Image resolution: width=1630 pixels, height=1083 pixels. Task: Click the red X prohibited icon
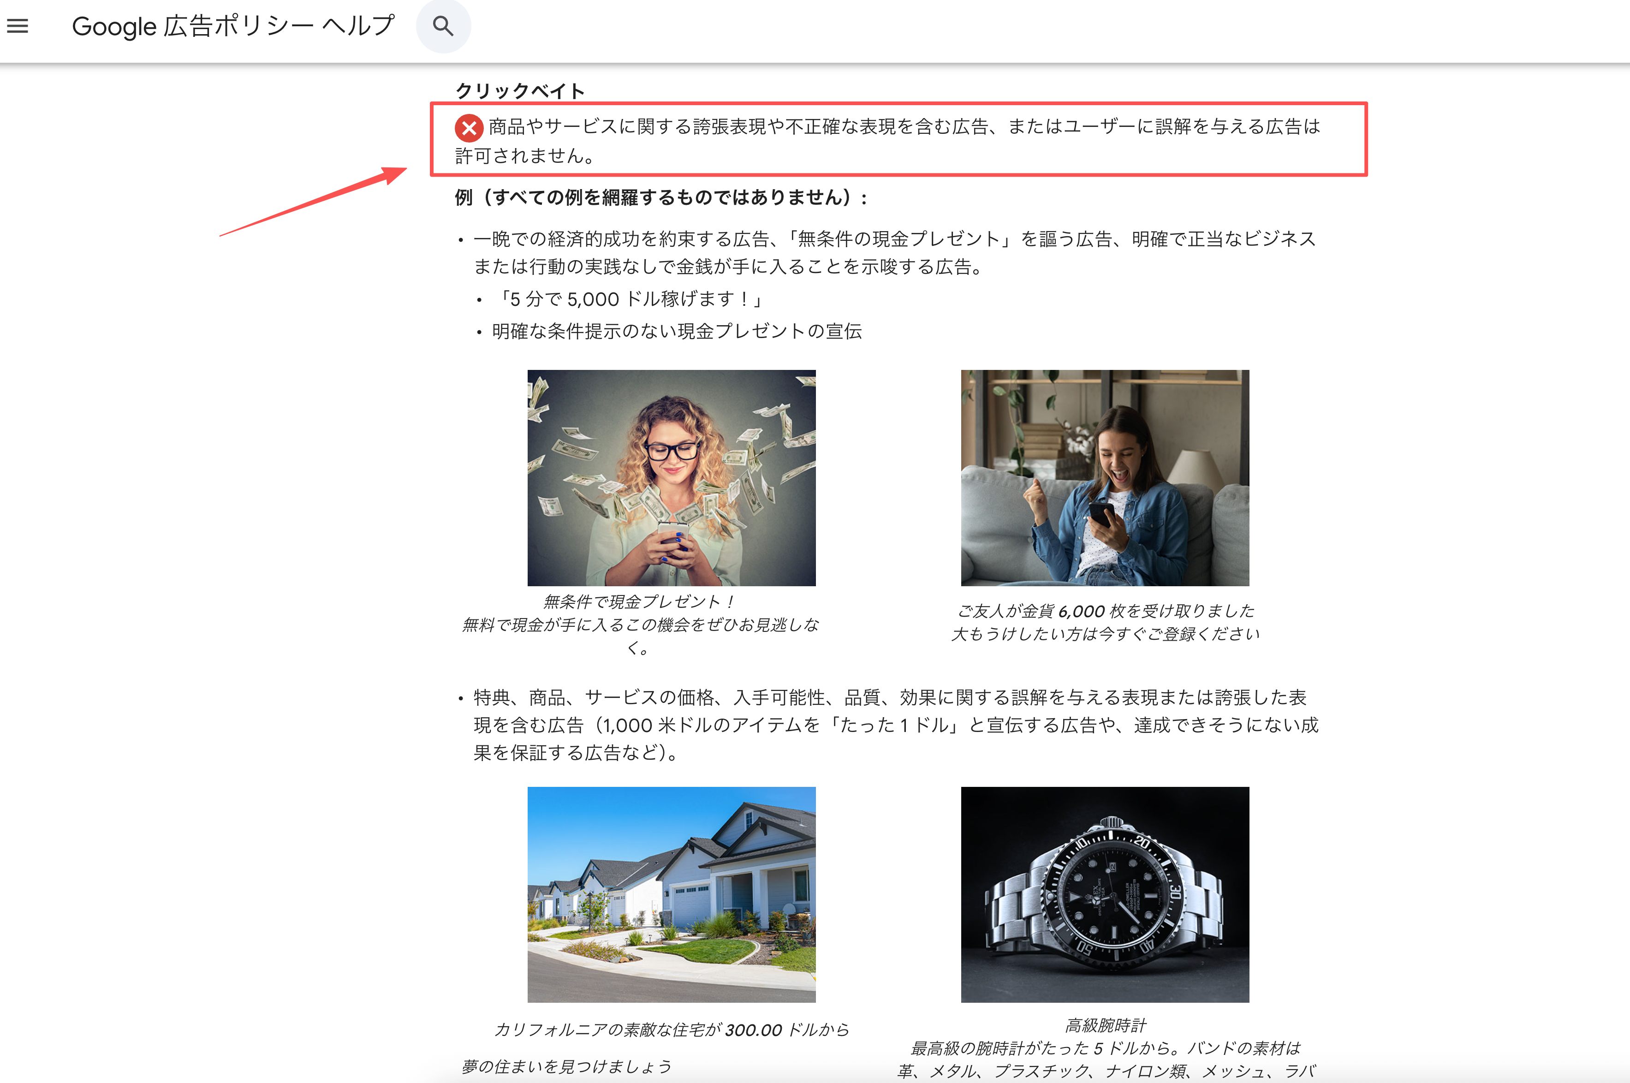click(x=469, y=128)
